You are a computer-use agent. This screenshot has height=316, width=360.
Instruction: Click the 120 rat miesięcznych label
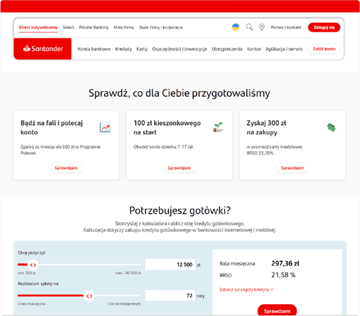click(124, 304)
